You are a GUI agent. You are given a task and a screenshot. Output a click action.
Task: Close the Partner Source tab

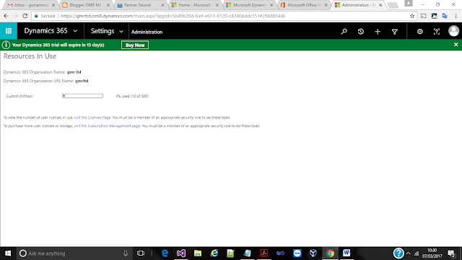click(x=162, y=5)
